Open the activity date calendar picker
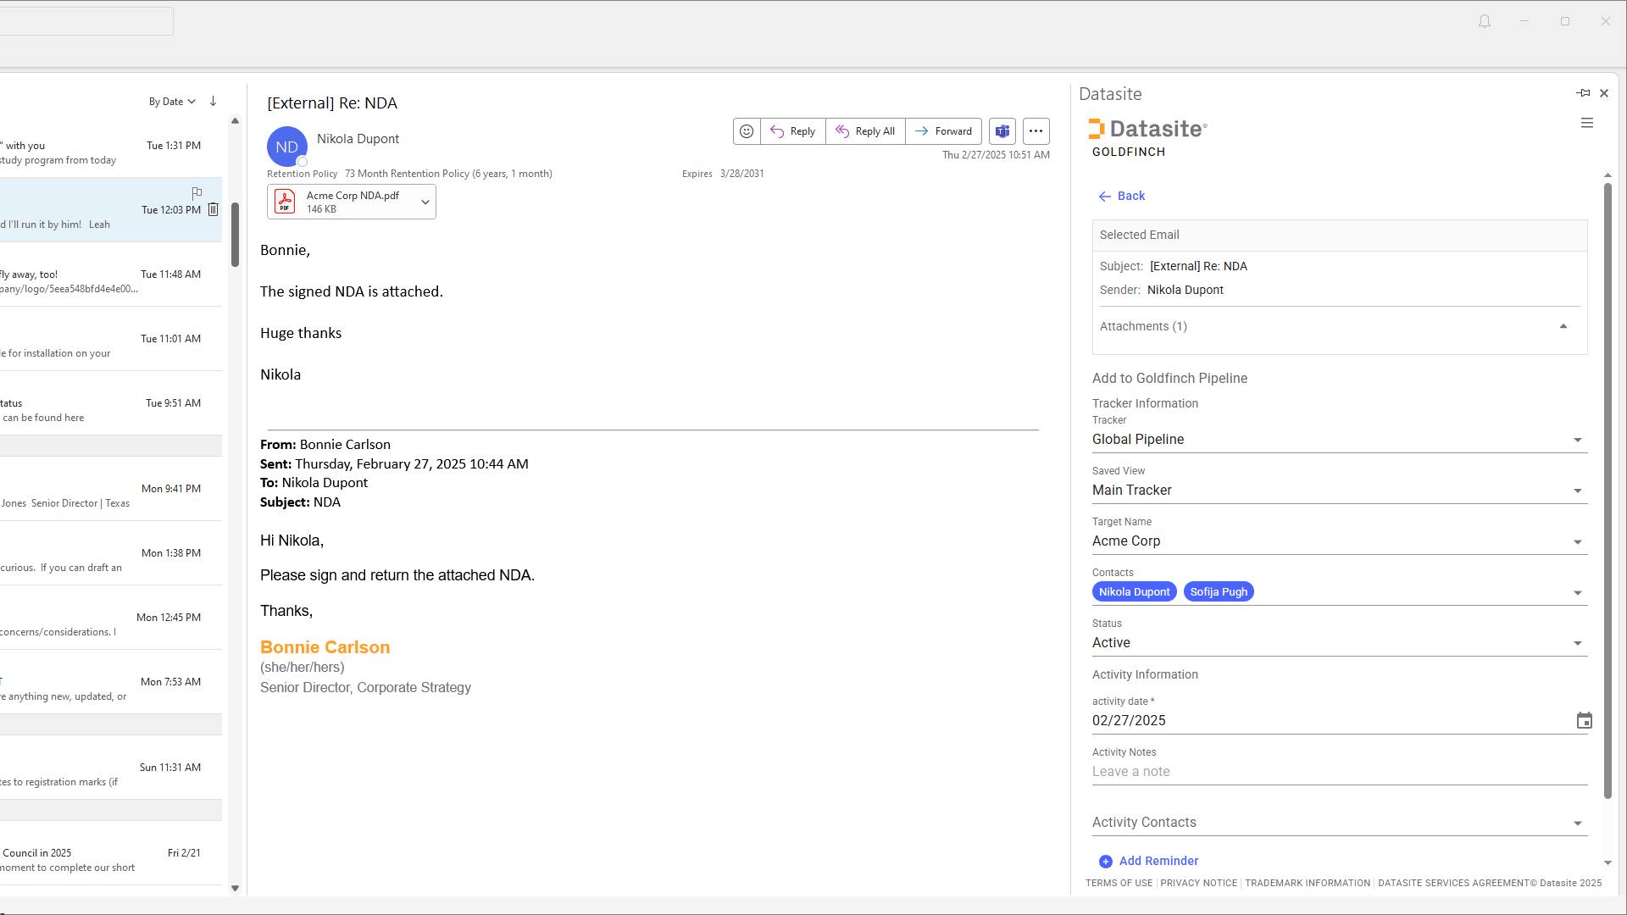The height and width of the screenshot is (915, 1627). tap(1584, 721)
